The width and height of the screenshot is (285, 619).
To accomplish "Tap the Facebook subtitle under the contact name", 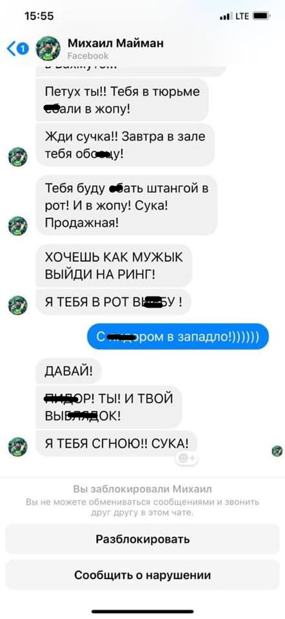I will pyautogui.click(x=88, y=55).
